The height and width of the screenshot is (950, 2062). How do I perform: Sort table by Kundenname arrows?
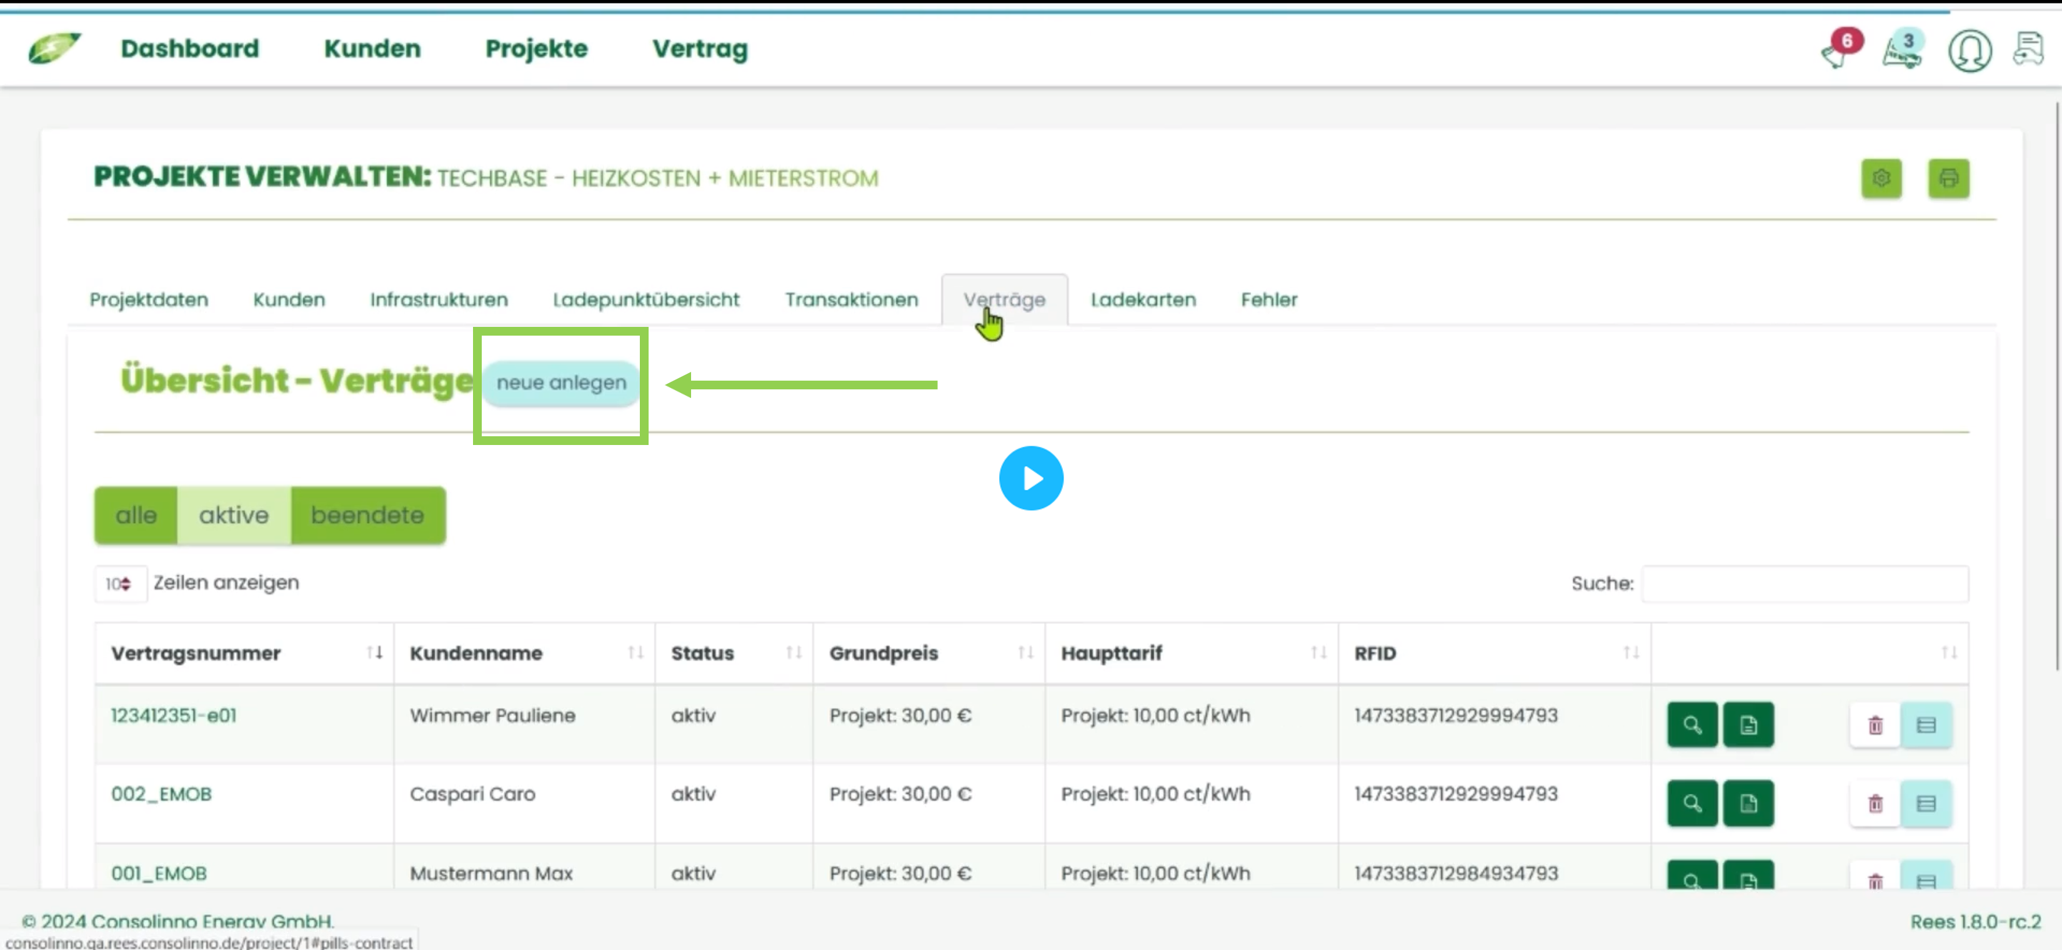pos(635,652)
